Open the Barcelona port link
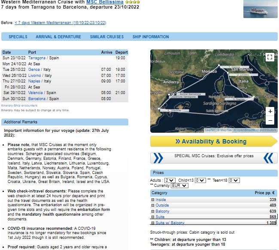Image resolution: width=279 pixels, height=250 pixels. click(37, 99)
